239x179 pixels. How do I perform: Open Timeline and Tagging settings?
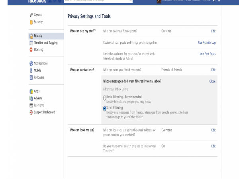point(46,43)
